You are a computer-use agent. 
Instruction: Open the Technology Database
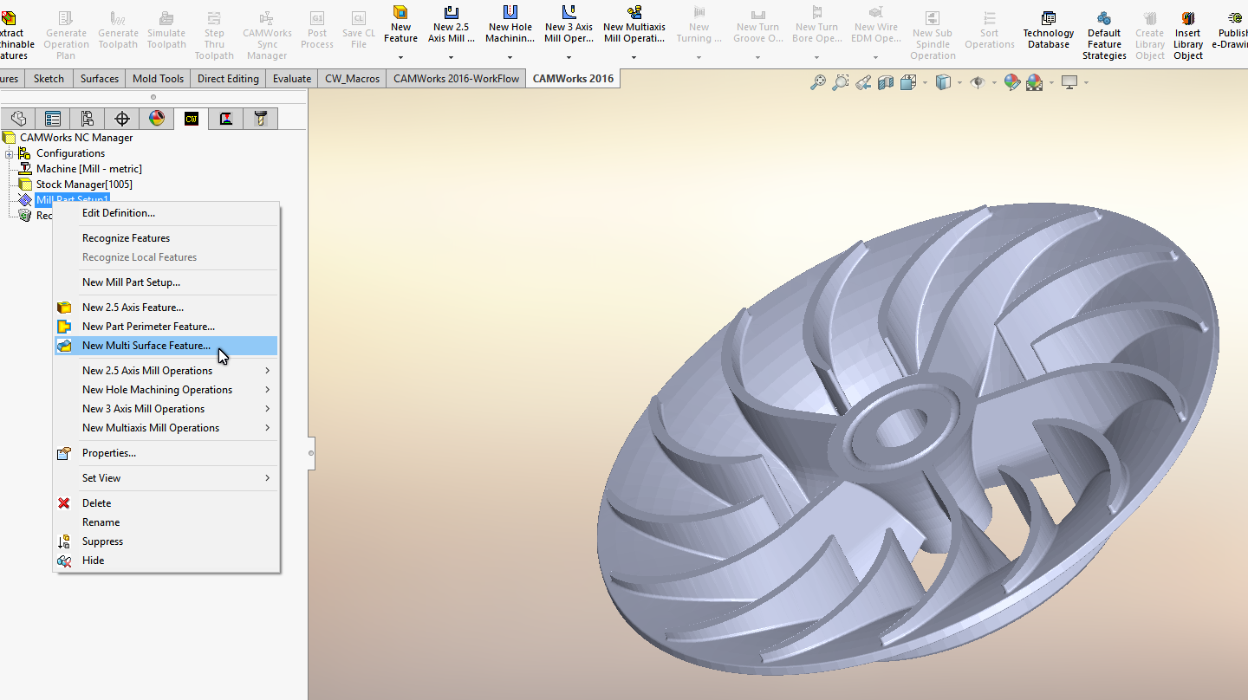pos(1048,31)
